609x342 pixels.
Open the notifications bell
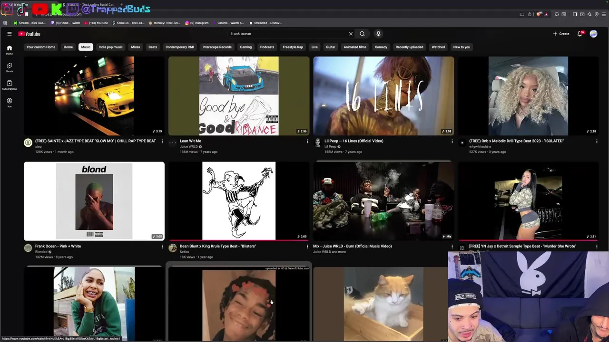click(580, 34)
